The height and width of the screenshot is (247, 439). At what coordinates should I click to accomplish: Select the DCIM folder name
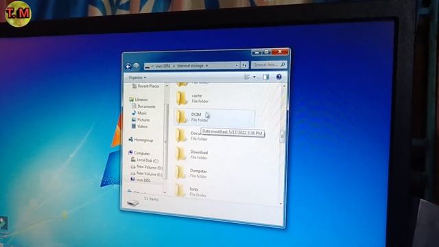point(196,115)
